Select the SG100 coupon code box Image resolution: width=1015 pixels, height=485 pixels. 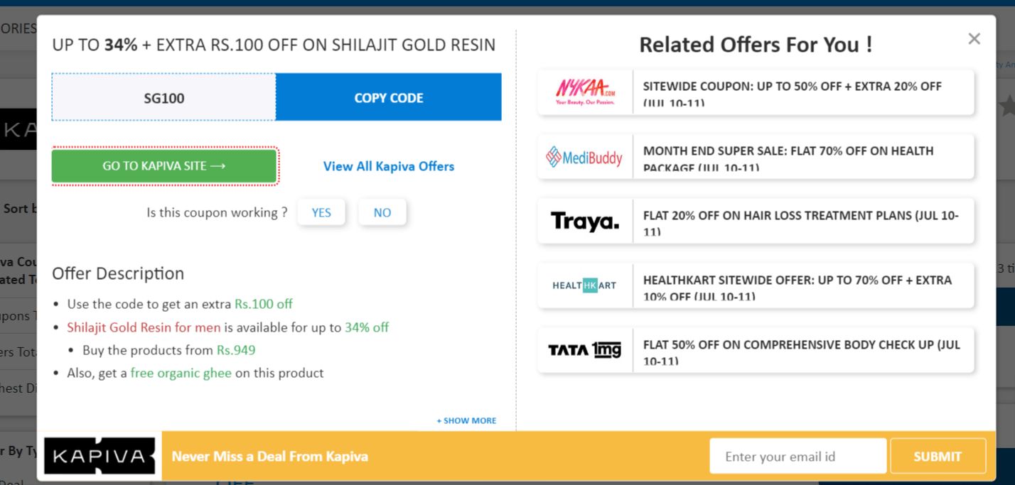point(164,97)
